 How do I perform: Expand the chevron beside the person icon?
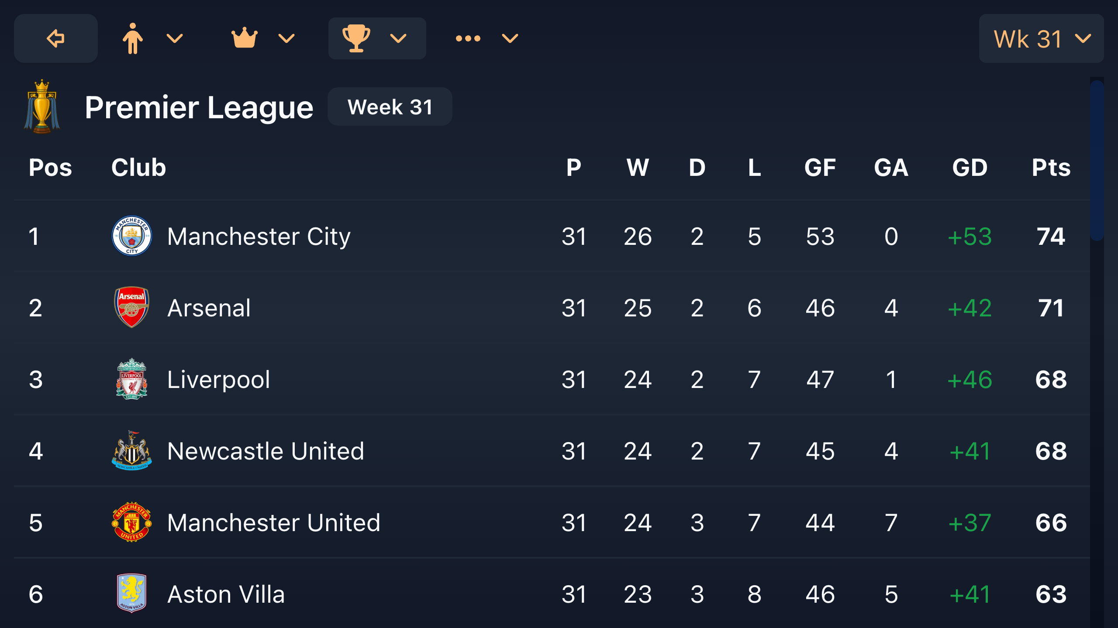(175, 38)
